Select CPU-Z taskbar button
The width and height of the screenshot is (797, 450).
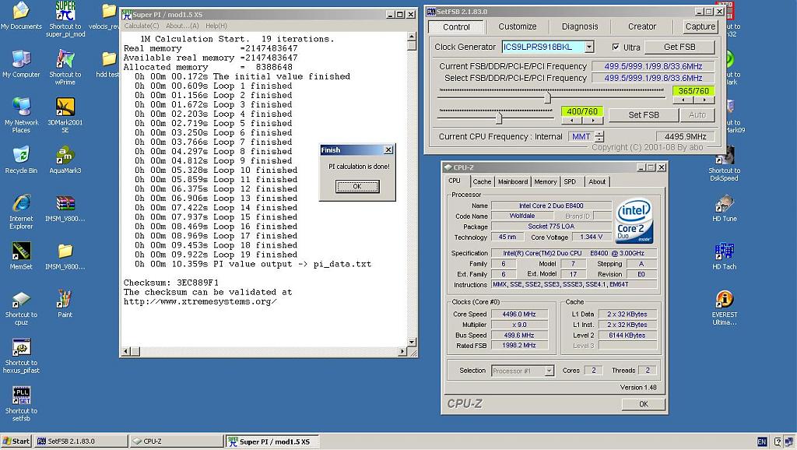coord(176,441)
